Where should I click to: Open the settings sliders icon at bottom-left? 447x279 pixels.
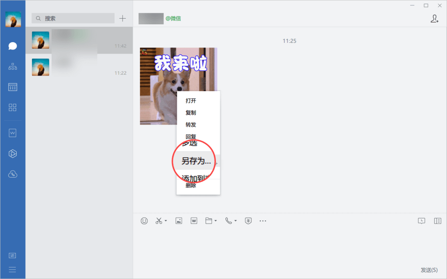[12, 255]
